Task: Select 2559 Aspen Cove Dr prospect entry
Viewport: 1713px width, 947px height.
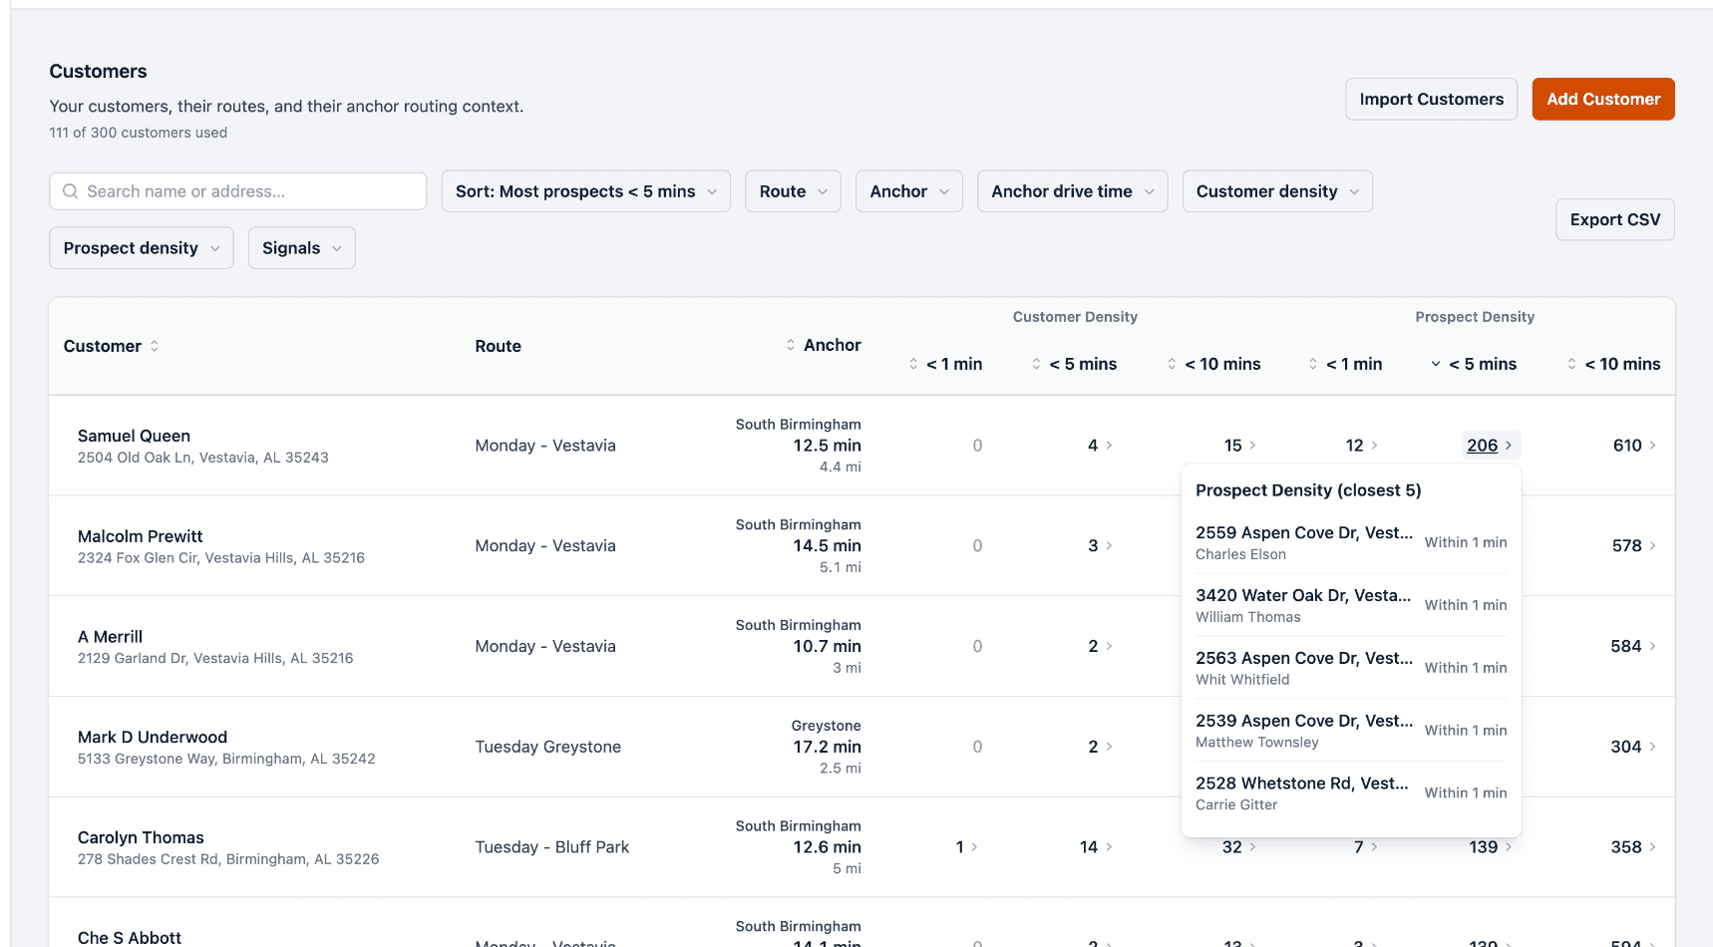Action: pyautogui.click(x=1351, y=542)
